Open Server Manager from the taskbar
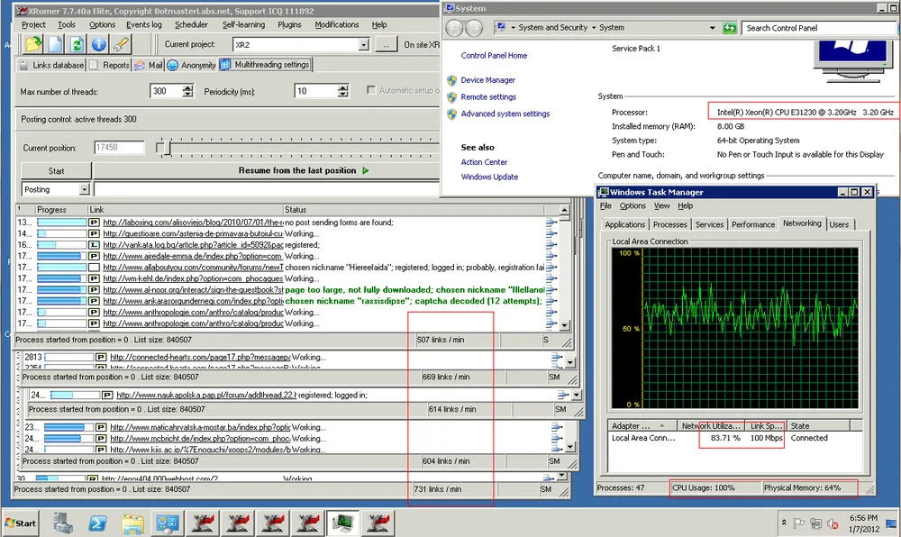Viewport: 901px width, 537px height. click(x=63, y=523)
